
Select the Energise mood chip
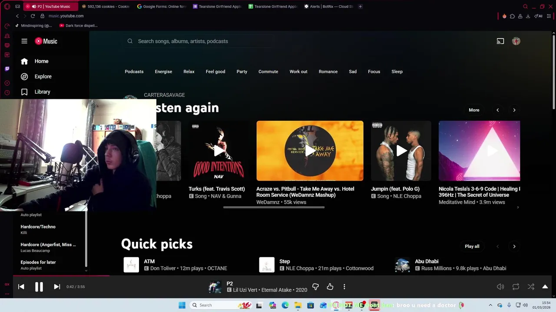[163, 71]
